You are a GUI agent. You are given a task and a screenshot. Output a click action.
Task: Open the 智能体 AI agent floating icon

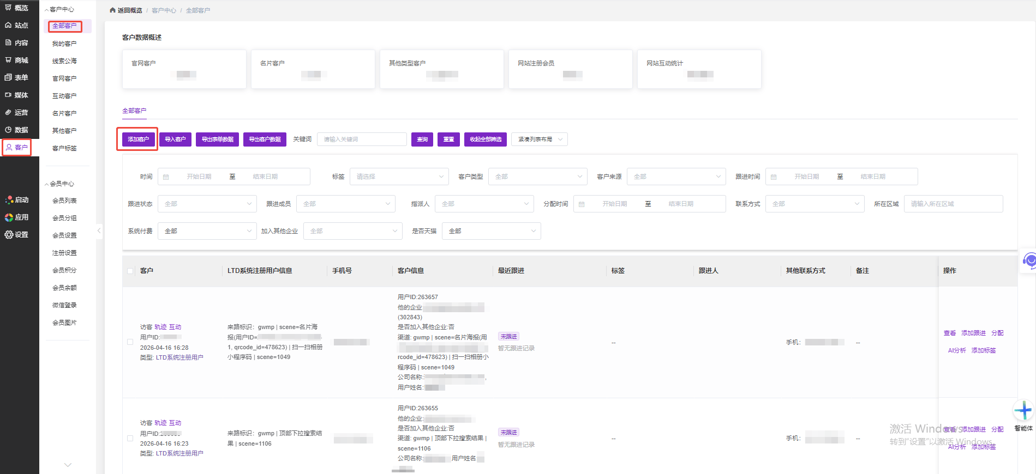tap(1023, 410)
